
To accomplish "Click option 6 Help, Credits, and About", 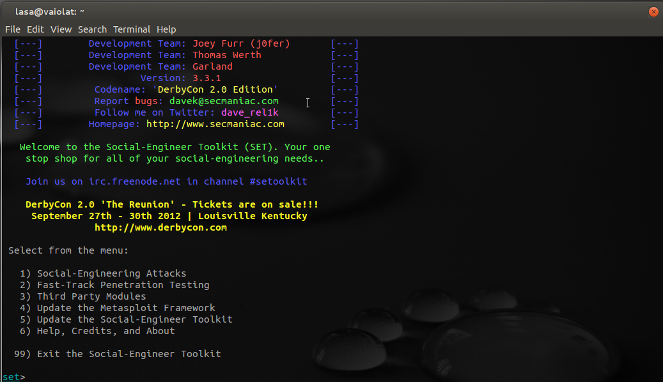I will [97, 331].
